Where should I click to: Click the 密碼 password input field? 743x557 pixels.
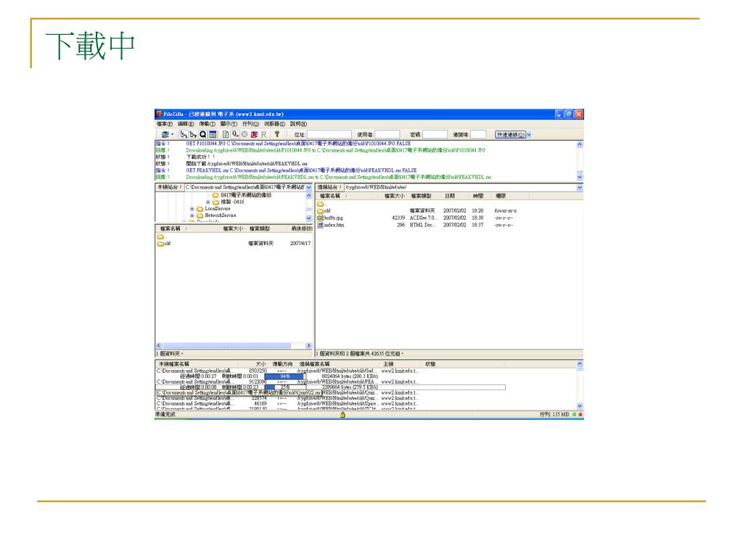[435, 134]
